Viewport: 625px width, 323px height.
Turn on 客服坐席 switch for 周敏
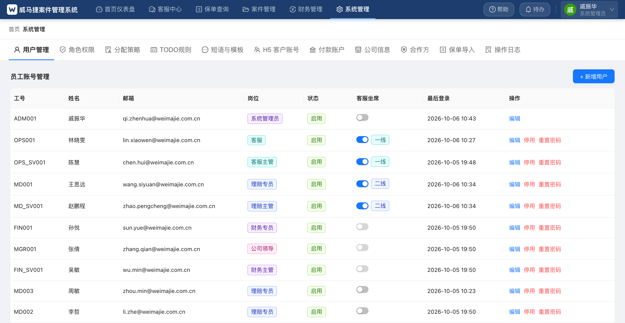click(x=362, y=289)
